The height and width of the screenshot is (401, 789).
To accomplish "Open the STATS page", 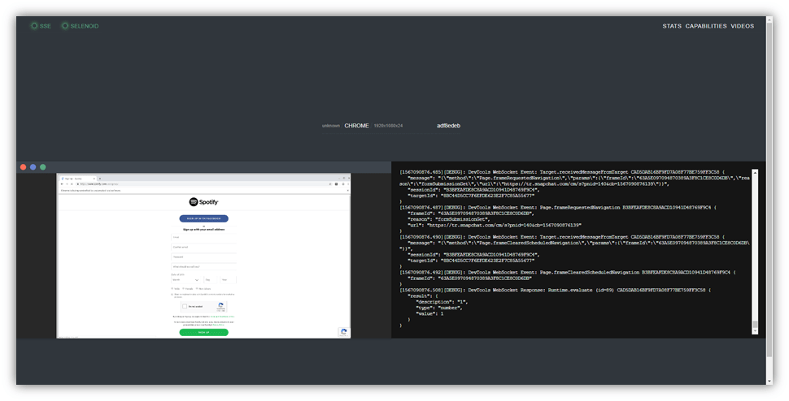I will click(x=672, y=26).
